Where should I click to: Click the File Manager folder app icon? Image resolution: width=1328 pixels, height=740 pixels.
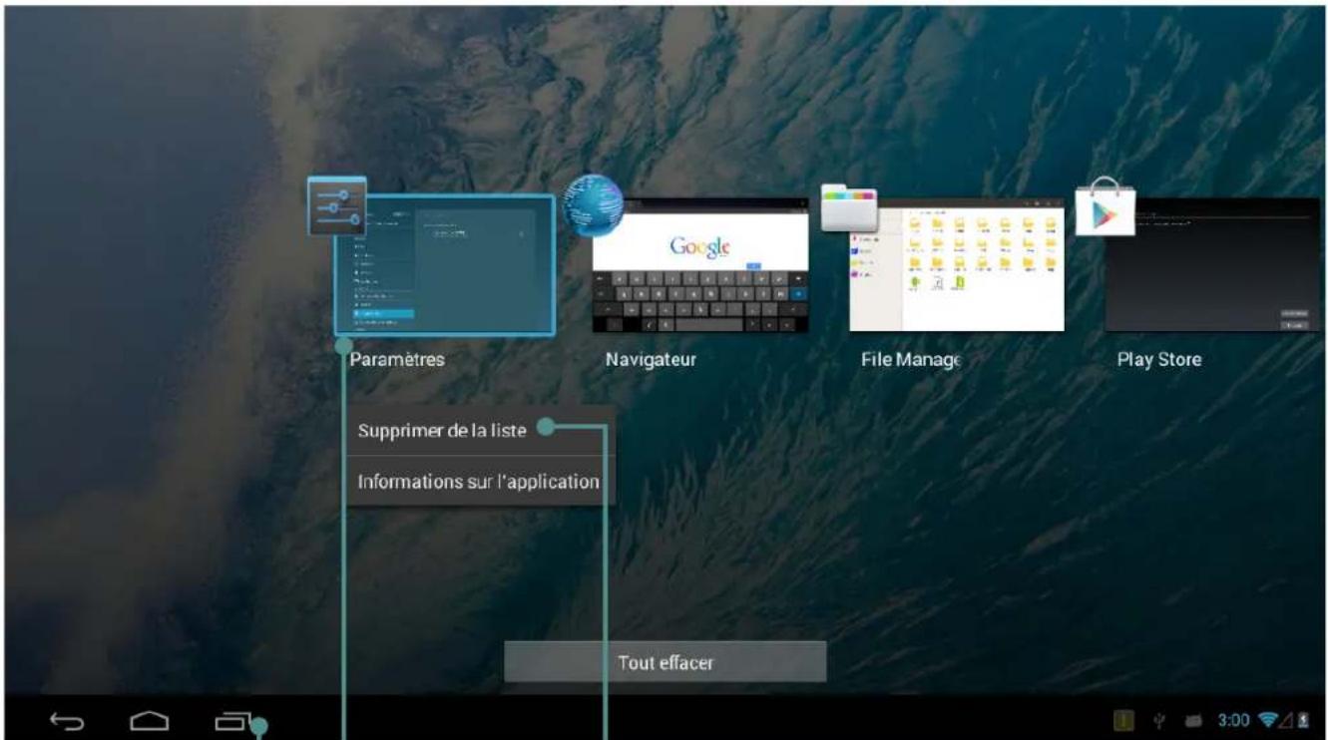point(849,207)
